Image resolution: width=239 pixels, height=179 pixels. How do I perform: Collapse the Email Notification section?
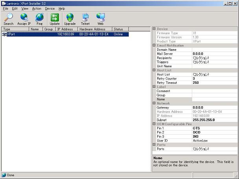click(154, 45)
